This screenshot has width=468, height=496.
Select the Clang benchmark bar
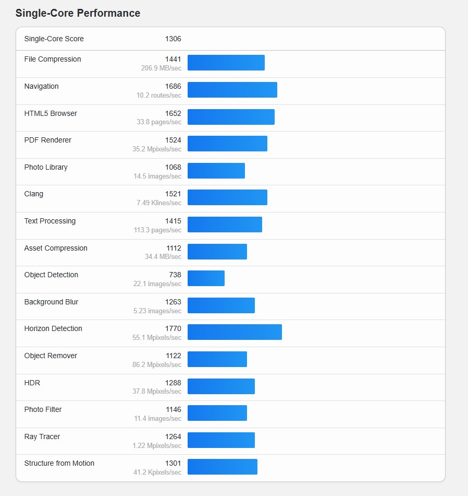point(227,197)
